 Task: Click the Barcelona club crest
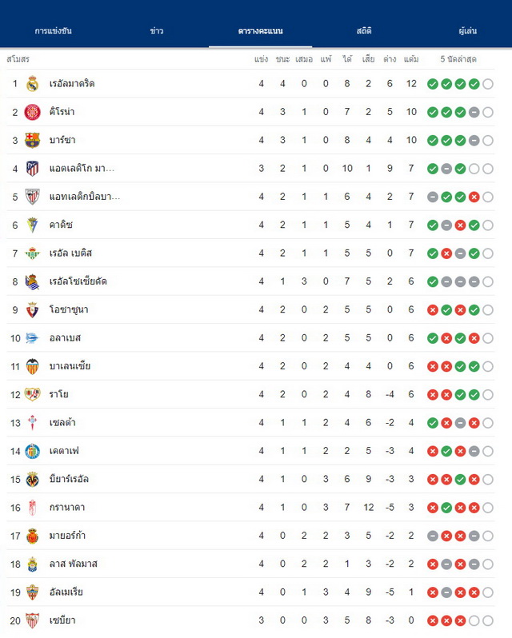tap(32, 141)
